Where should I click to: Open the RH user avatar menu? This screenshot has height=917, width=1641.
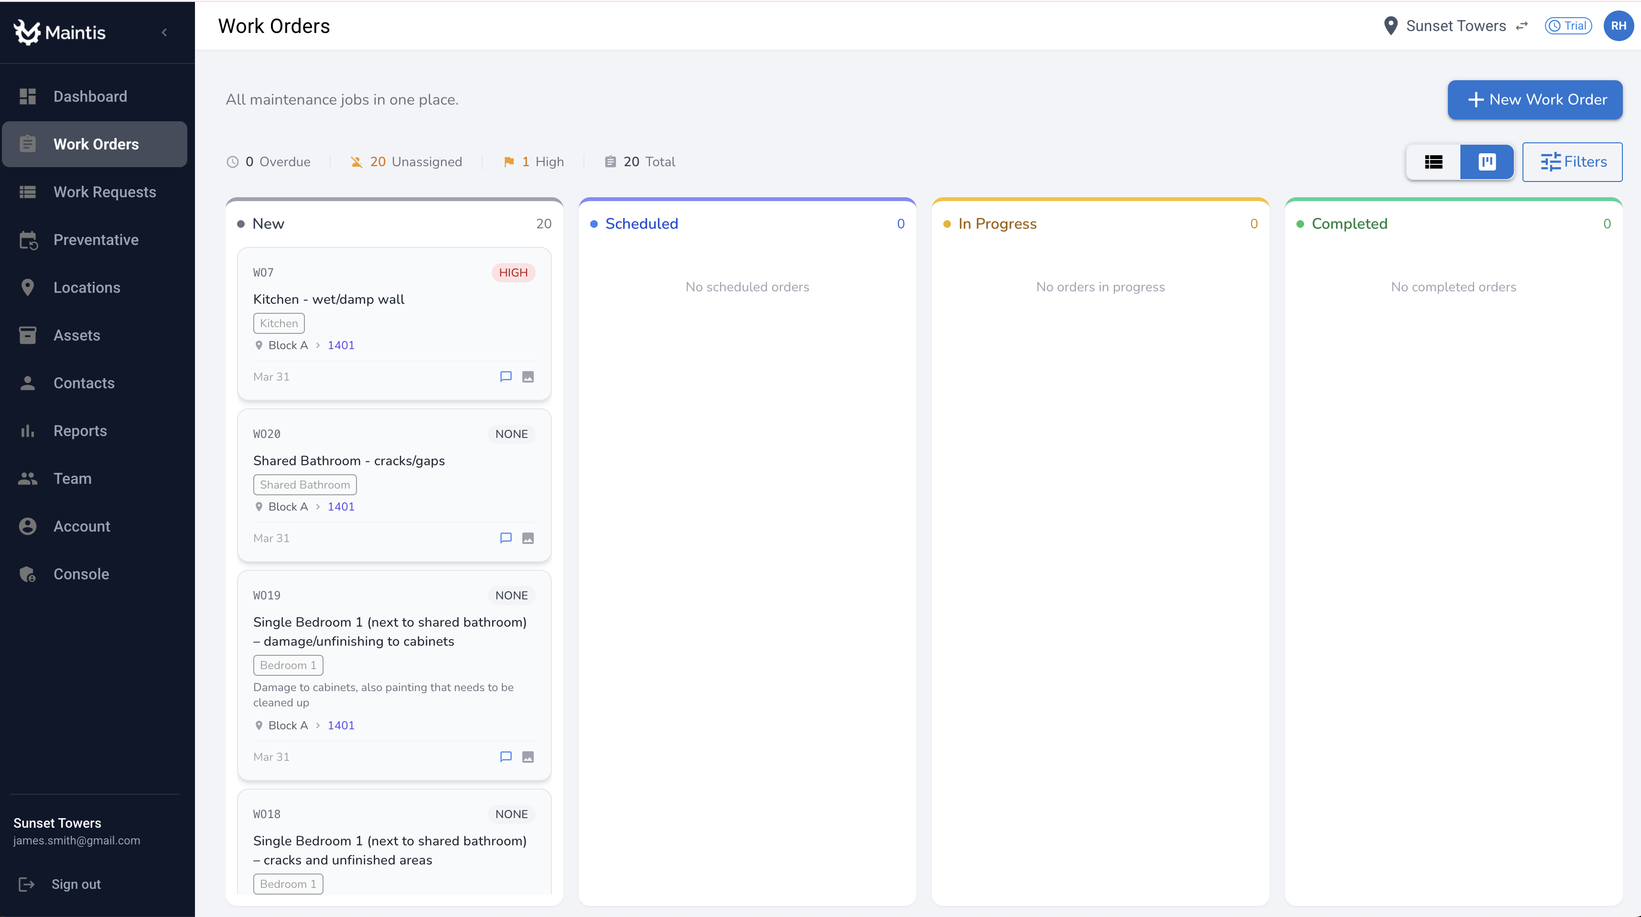(1619, 26)
